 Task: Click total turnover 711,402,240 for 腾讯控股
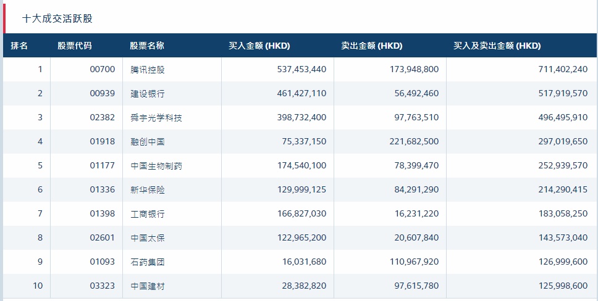click(x=563, y=70)
